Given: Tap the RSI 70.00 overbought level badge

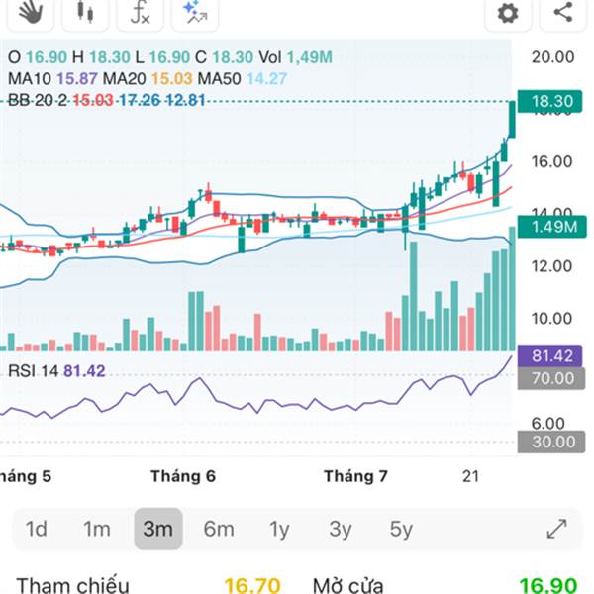Looking at the screenshot, I should (x=551, y=378).
